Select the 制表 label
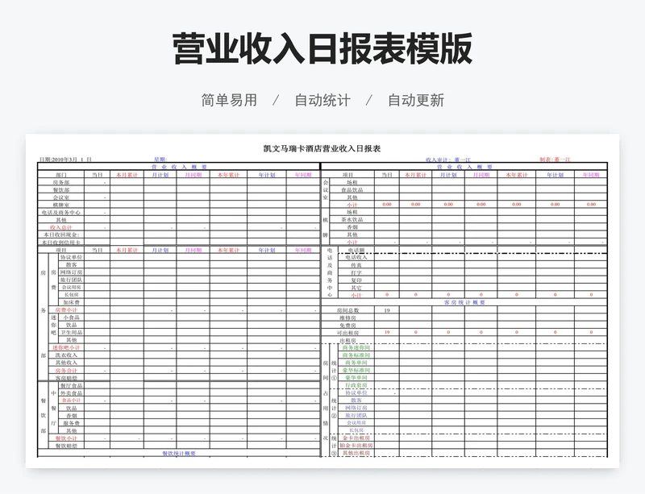This screenshot has width=645, height=494. click(x=555, y=160)
